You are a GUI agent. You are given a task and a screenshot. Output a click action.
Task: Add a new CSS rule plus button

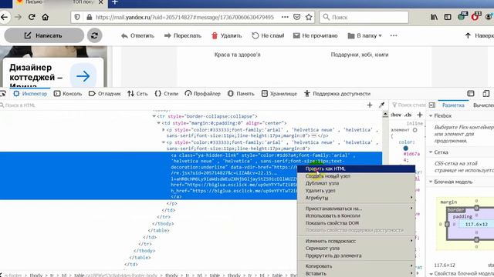click(420, 115)
